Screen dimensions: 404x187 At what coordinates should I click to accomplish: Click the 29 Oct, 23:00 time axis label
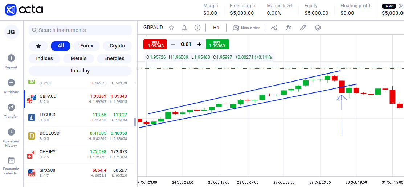[x=320, y=182]
